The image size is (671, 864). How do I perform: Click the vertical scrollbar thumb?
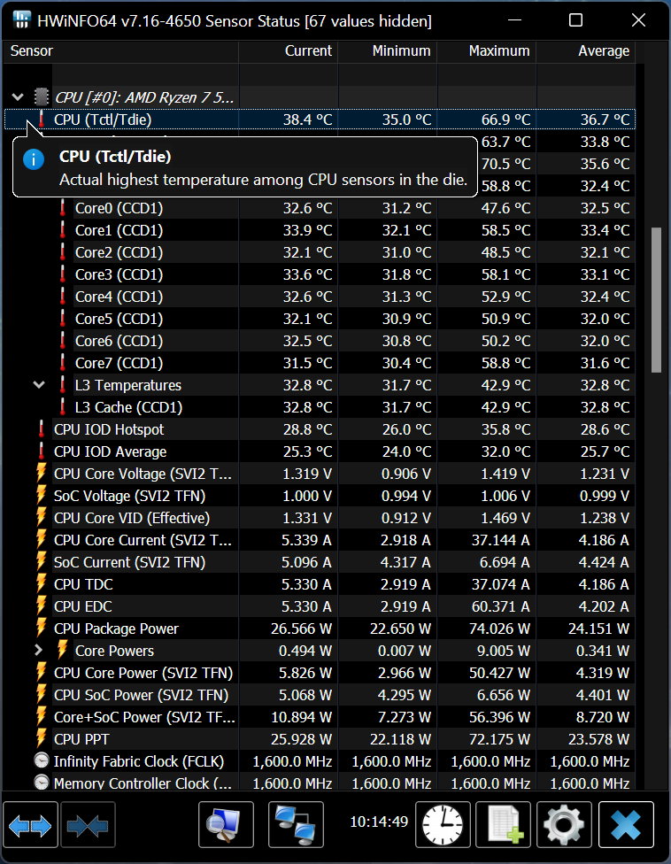pos(656,299)
